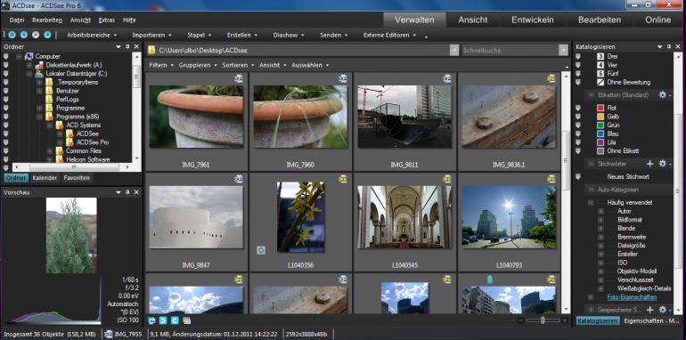Open the Diashow toolbar button
This screenshot has width=686, height=340.
tap(289, 35)
